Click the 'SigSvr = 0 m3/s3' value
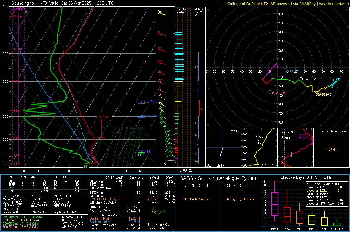350x232 pixels. (x=65, y=212)
